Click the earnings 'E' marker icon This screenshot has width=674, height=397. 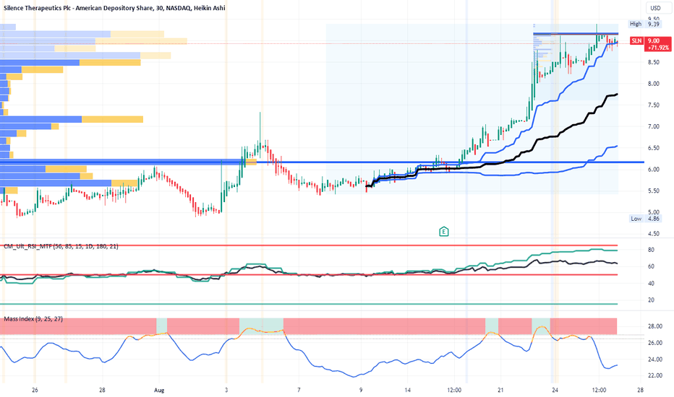(443, 232)
